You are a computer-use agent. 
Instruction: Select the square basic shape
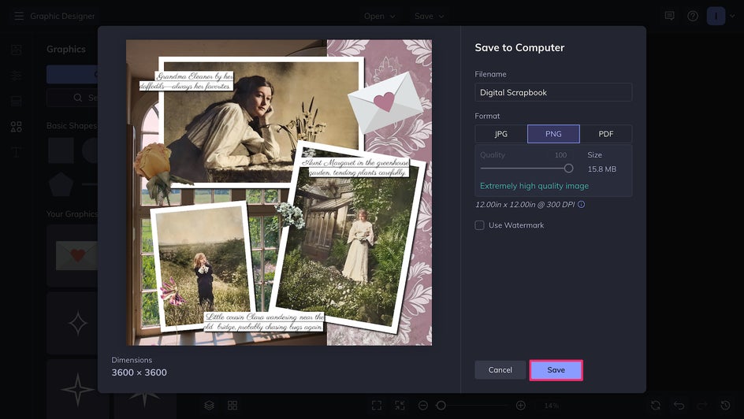pyautogui.click(x=61, y=150)
